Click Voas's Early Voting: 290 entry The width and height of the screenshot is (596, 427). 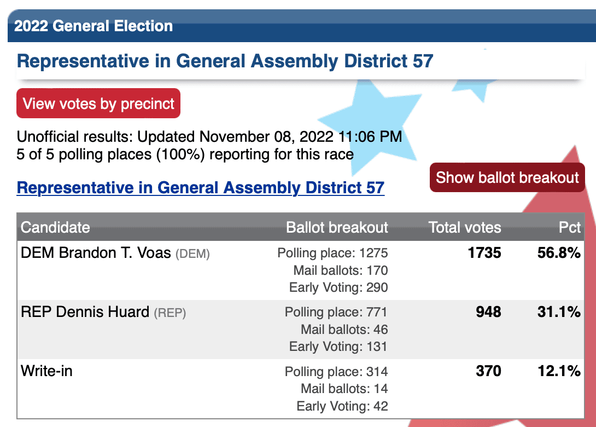click(338, 287)
